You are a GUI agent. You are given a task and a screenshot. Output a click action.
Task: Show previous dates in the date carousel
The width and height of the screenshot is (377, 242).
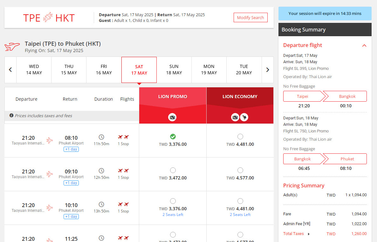click(x=10, y=70)
